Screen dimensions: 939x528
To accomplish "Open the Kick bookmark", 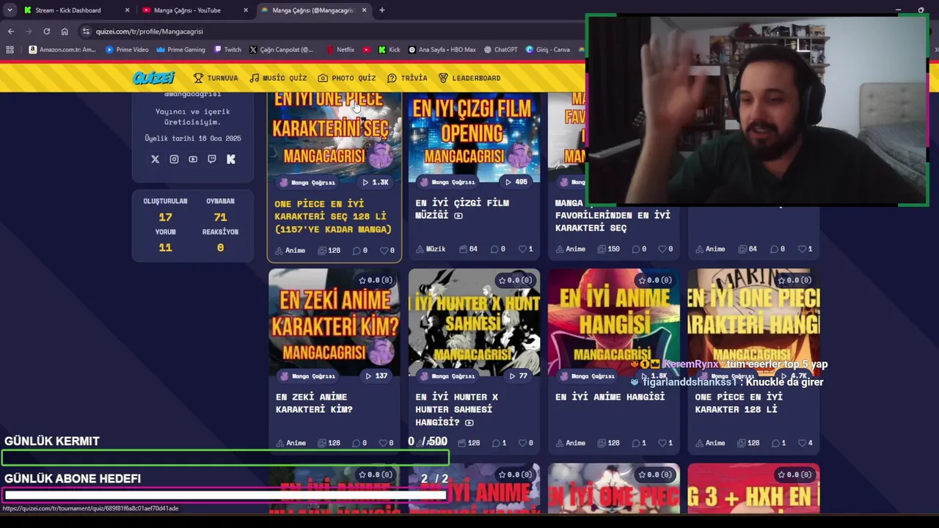I will pos(390,50).
